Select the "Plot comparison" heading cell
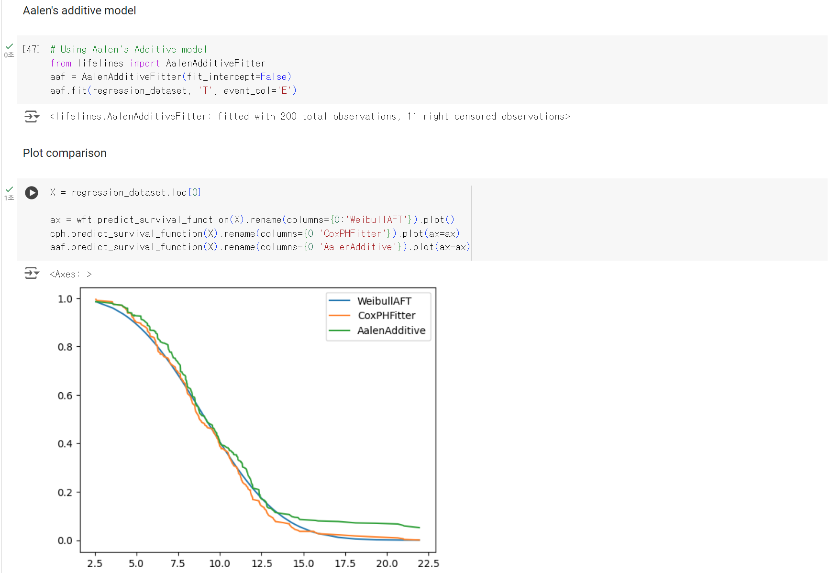This screenshot has height=573, width=830. point(65,153)
